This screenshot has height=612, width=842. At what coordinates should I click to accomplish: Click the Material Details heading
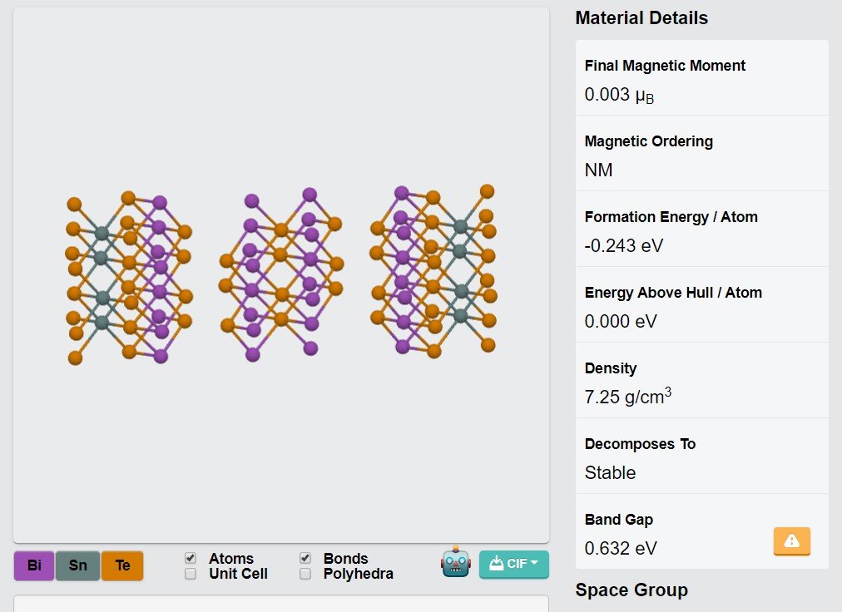click(x=641, y=17)
